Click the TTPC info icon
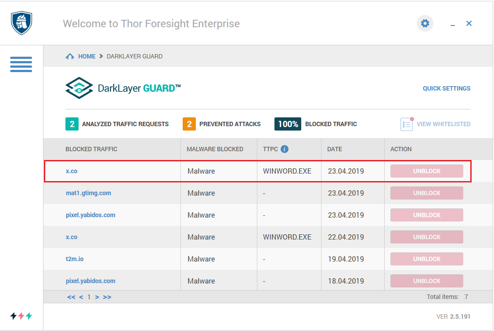The image size is (494, 331). (285, 149)
